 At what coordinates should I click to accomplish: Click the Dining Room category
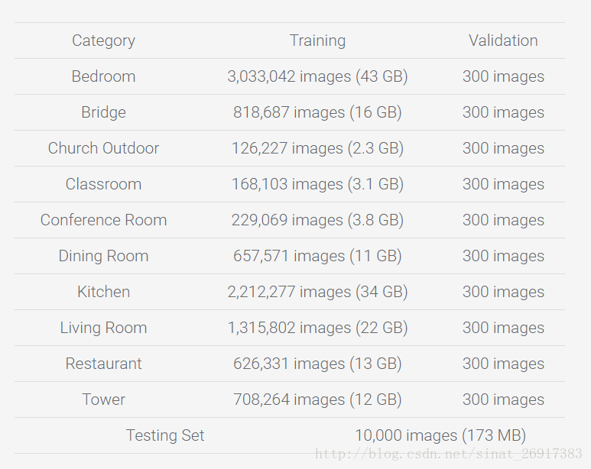click(x=103, y=256)
